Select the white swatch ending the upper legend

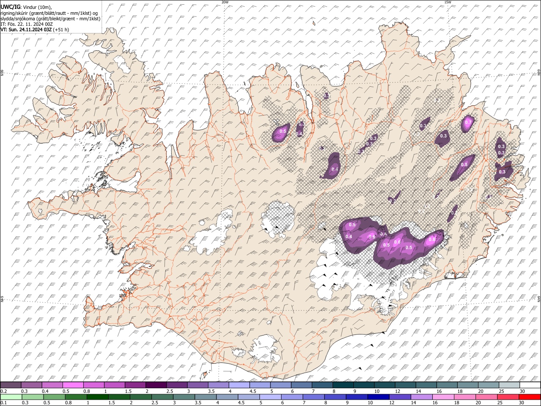pos(530,385)
